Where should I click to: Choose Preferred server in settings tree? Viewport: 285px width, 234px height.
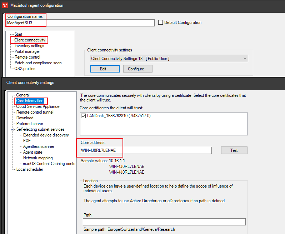pyautogui.click(x=30, y=124)
